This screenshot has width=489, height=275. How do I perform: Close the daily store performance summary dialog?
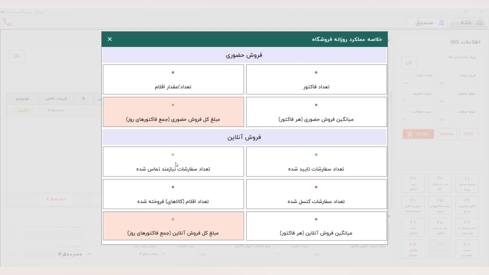pos(110,39)
